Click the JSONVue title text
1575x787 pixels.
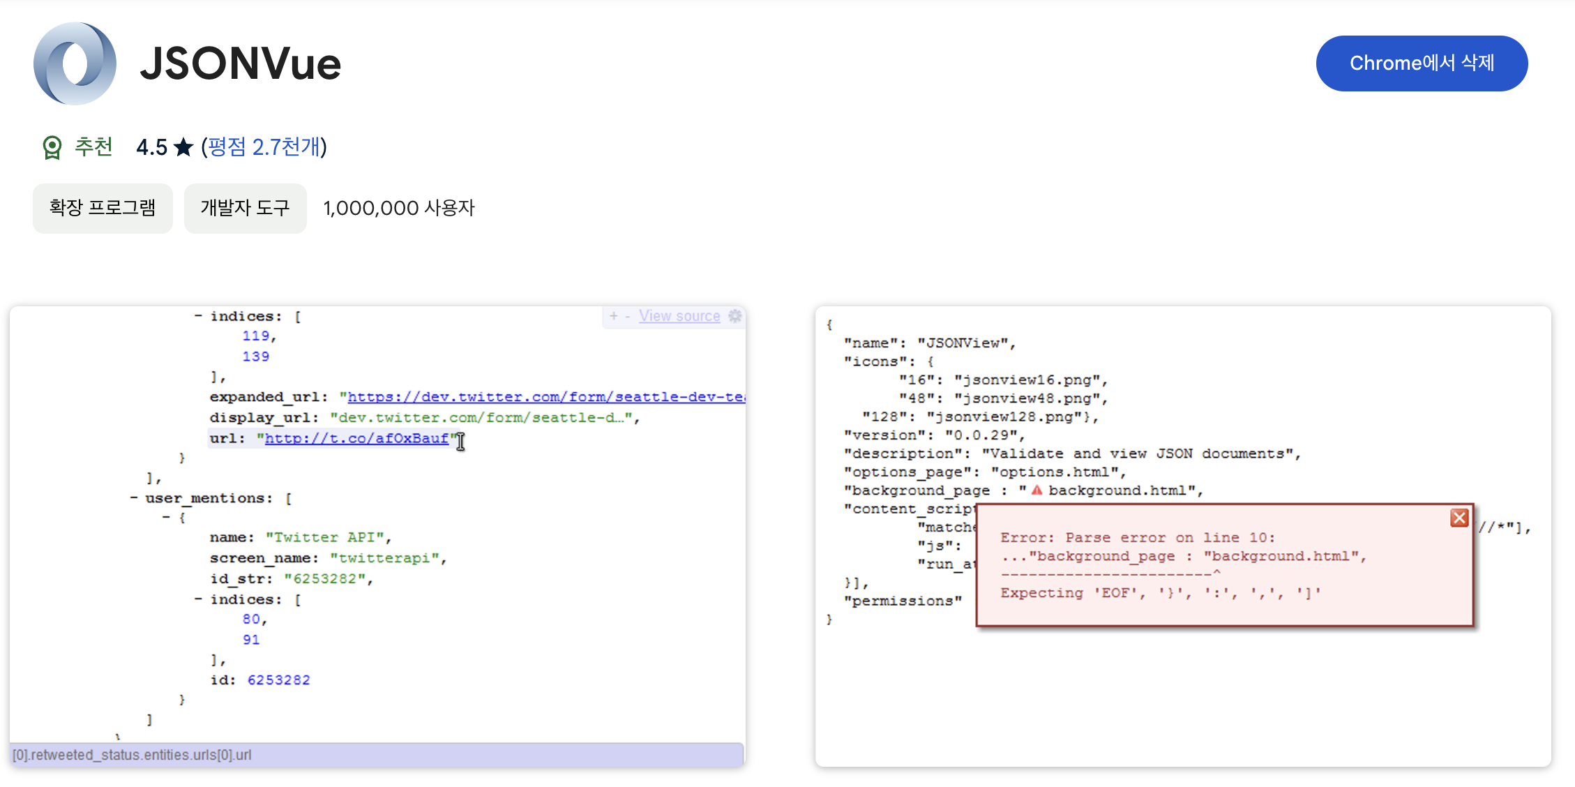(x=241, y=63)
